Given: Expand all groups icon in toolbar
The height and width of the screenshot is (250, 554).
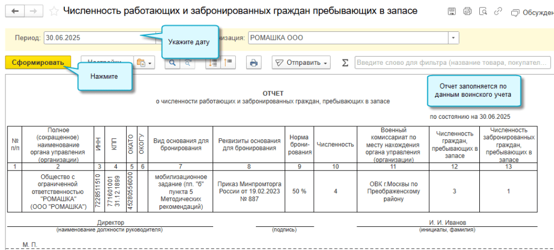Looking at the screenshot, I should [x=214, y=63].
